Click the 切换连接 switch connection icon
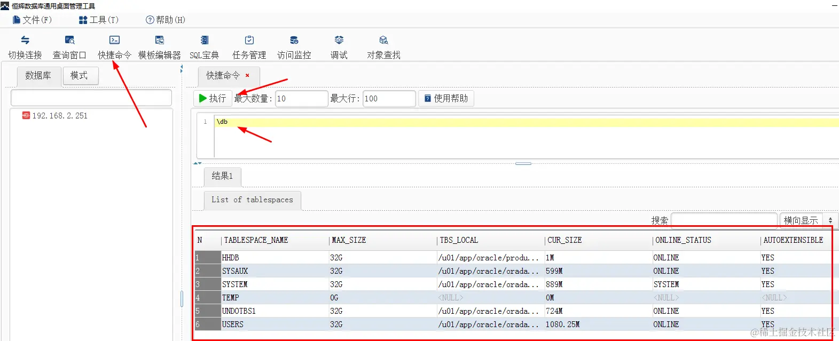 [25, 41]
